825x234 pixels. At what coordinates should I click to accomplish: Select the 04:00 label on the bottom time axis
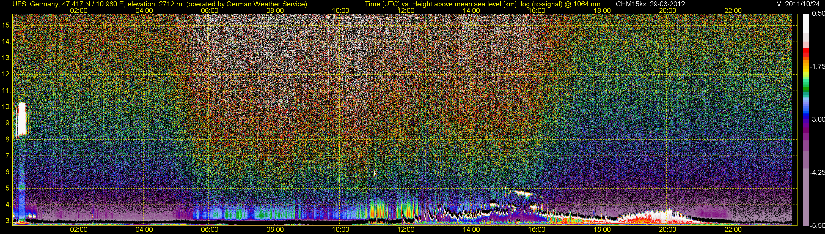(x=144, y=230)
